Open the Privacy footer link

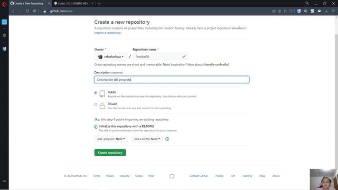point(110,176)
